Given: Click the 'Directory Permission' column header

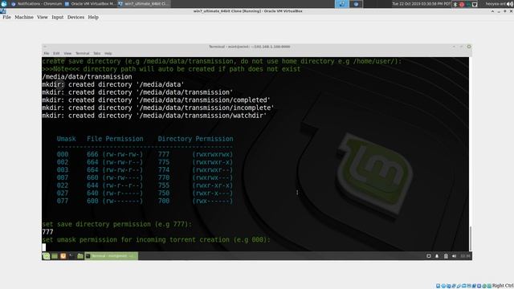Looking at the screenshot, I should (195, 139).
